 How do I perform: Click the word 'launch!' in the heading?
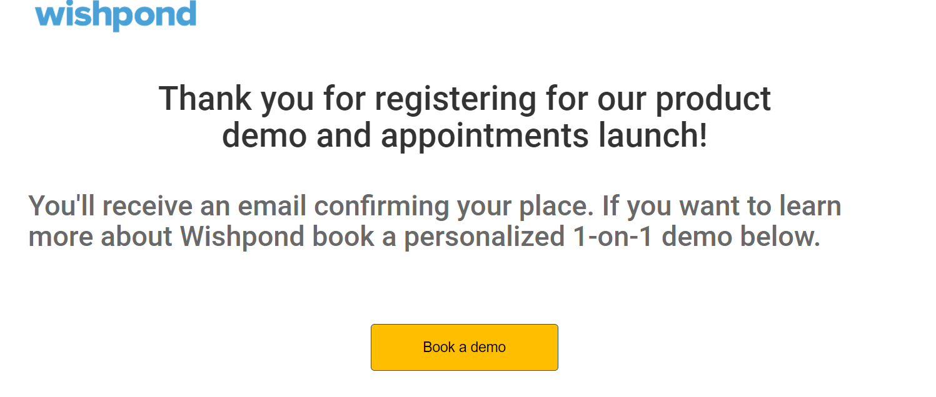[653, 136]
